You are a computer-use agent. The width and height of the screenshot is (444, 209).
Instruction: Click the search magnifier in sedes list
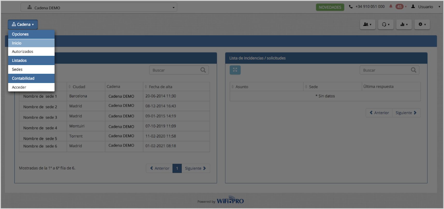pos(203,70)
